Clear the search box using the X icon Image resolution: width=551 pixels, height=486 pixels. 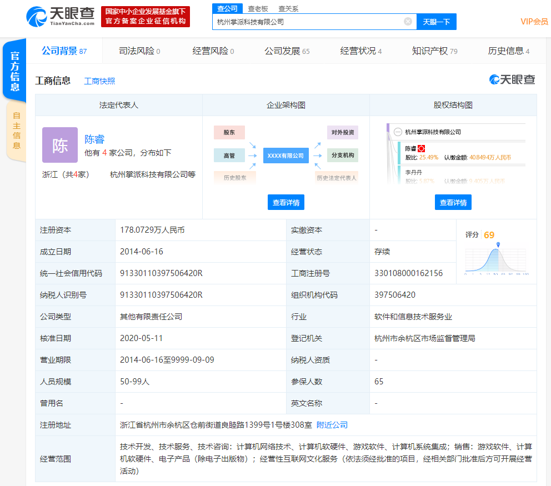(x=408, y=21)
